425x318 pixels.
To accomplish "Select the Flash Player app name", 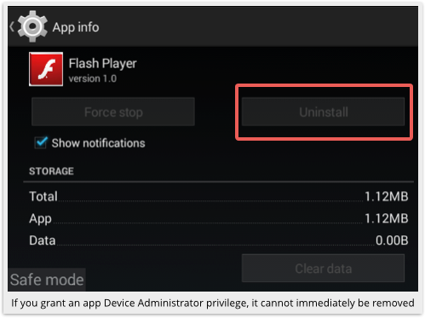I will click(102, 63).
